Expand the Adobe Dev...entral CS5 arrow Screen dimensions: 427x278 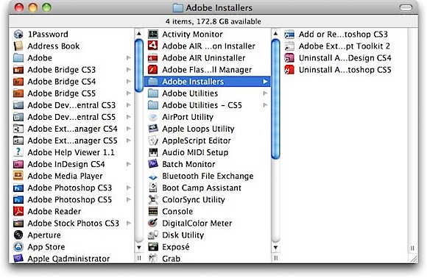129,117
